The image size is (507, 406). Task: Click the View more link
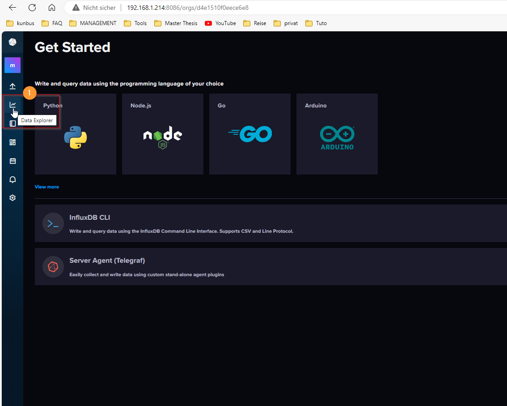point(47,187)
